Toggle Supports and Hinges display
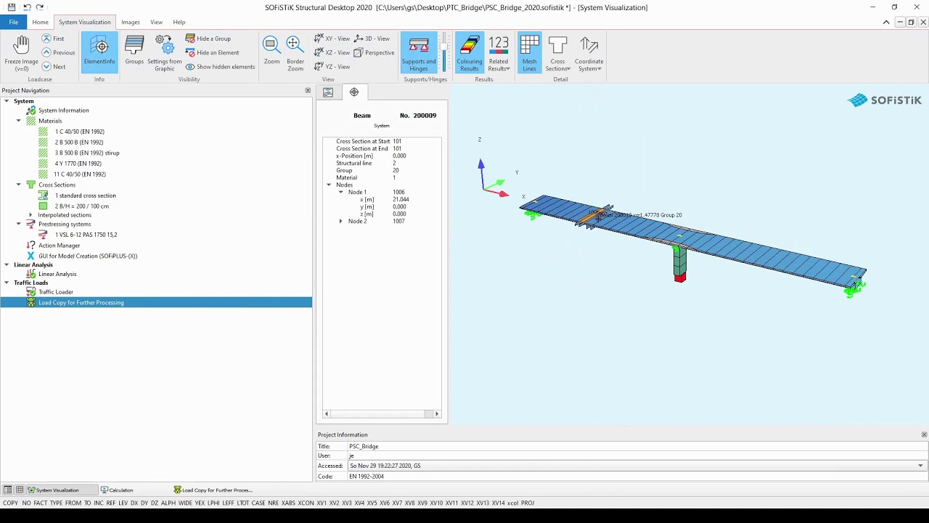Screen dimensions: 929x523 coord(419,52)
